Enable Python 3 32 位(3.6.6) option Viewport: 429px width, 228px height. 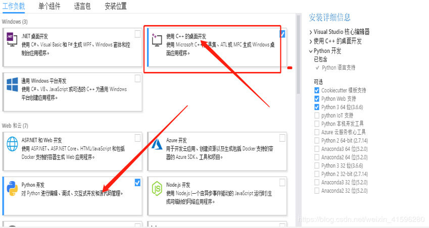pyautogui.click(x=317, y=165)
